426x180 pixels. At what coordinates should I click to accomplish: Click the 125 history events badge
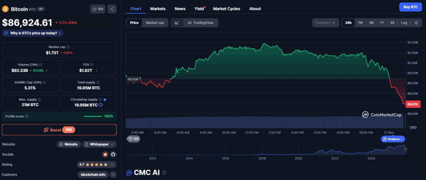pyautogui.click(x=134, y=139)
